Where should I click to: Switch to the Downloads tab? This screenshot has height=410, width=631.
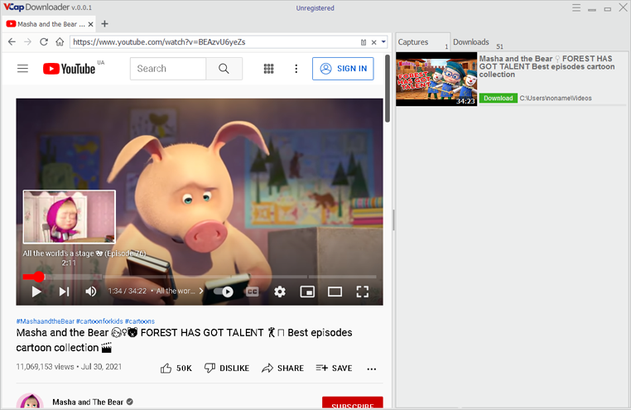click(471, 42)
